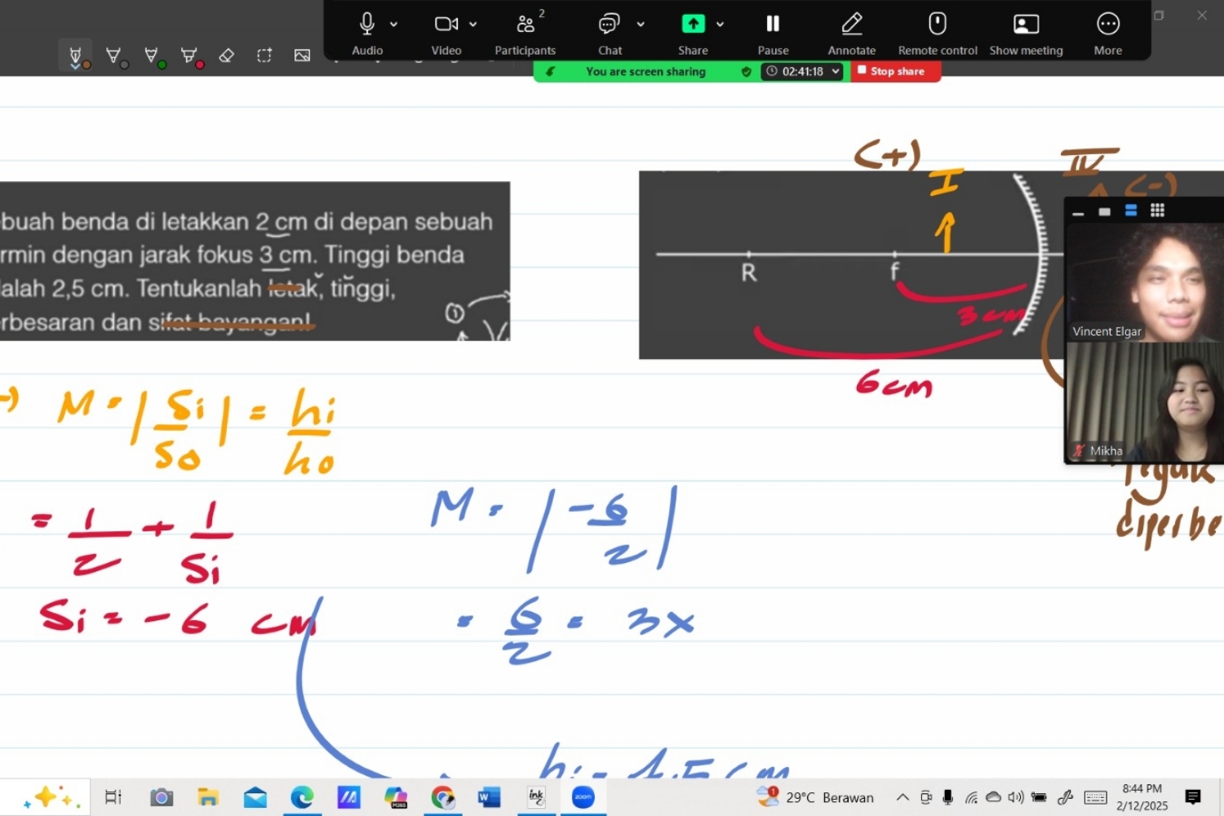Image resolution: width=1224 pixels, height=816 pixels.
Task: Click Show meeting button
Action: pyautogui.click(x=1026, y=33)
